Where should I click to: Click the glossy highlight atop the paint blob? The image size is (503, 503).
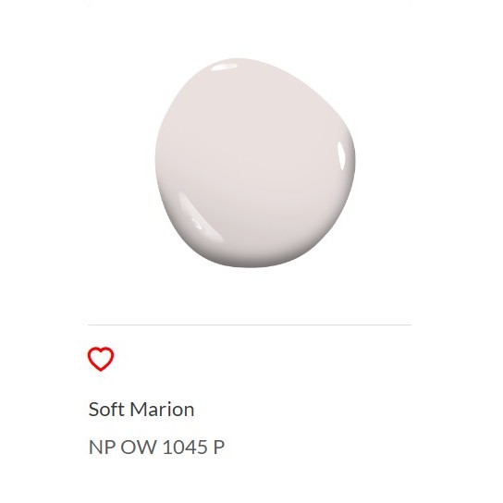click(224, 67)
